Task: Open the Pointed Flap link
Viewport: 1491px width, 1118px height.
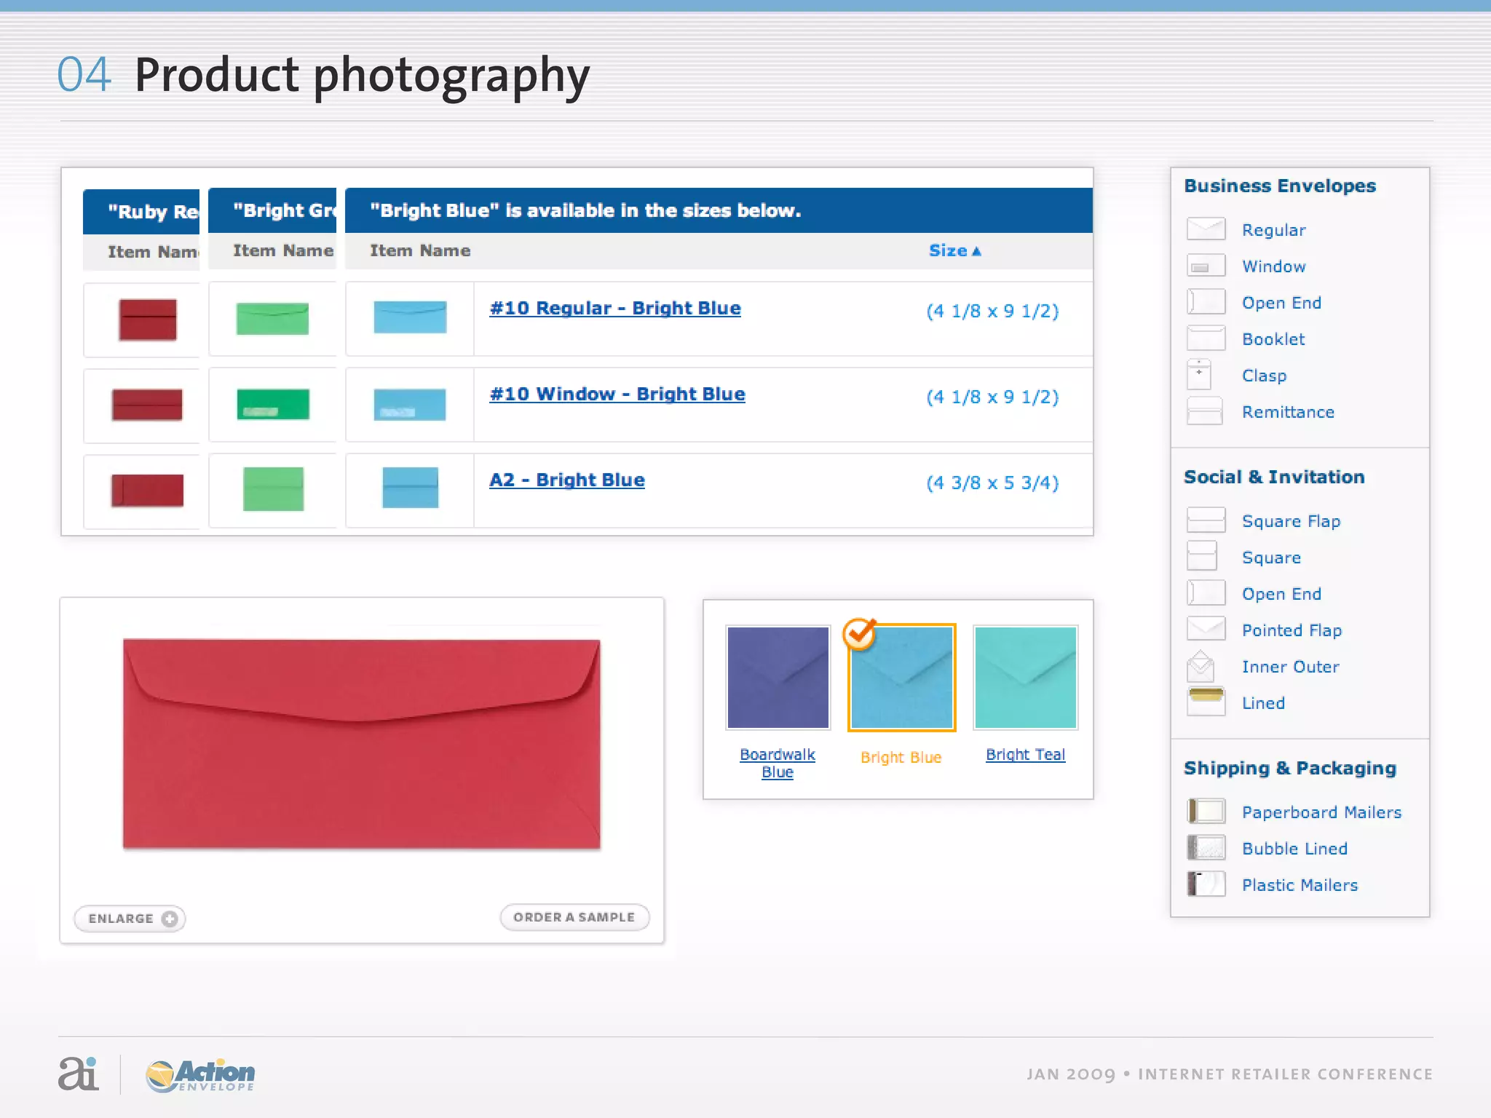Action: click(x=1292, y=630)
